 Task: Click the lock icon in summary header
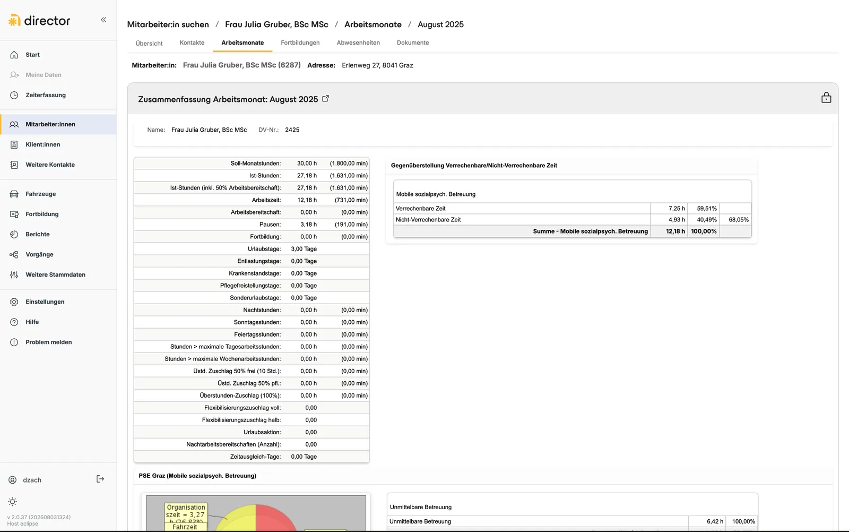[x=826, y=98]
